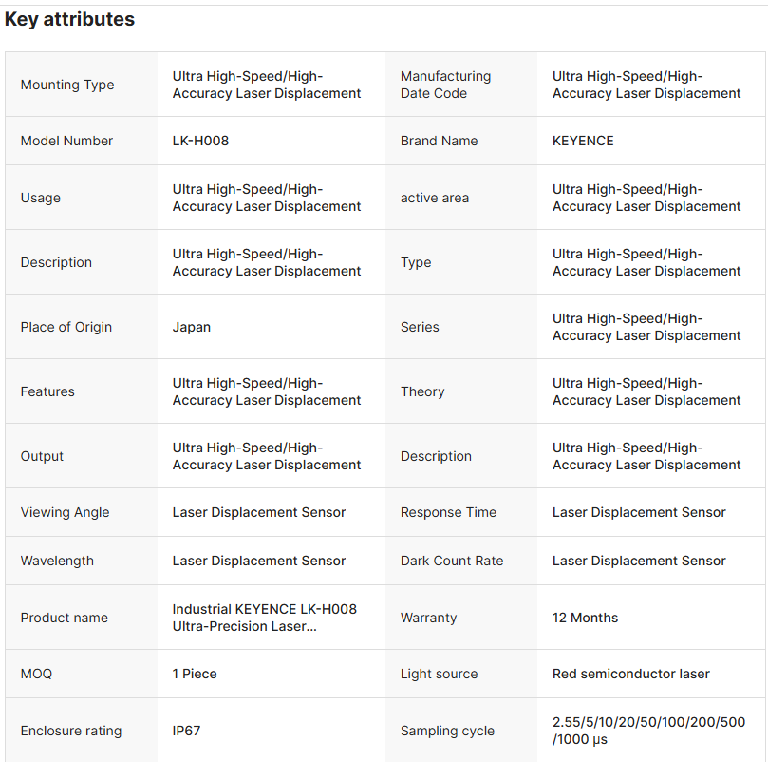Image resolution: width=768 pixels, height=762 pixels.
Task: Click the KEYENCE brand name value
Action: point(583,141)
